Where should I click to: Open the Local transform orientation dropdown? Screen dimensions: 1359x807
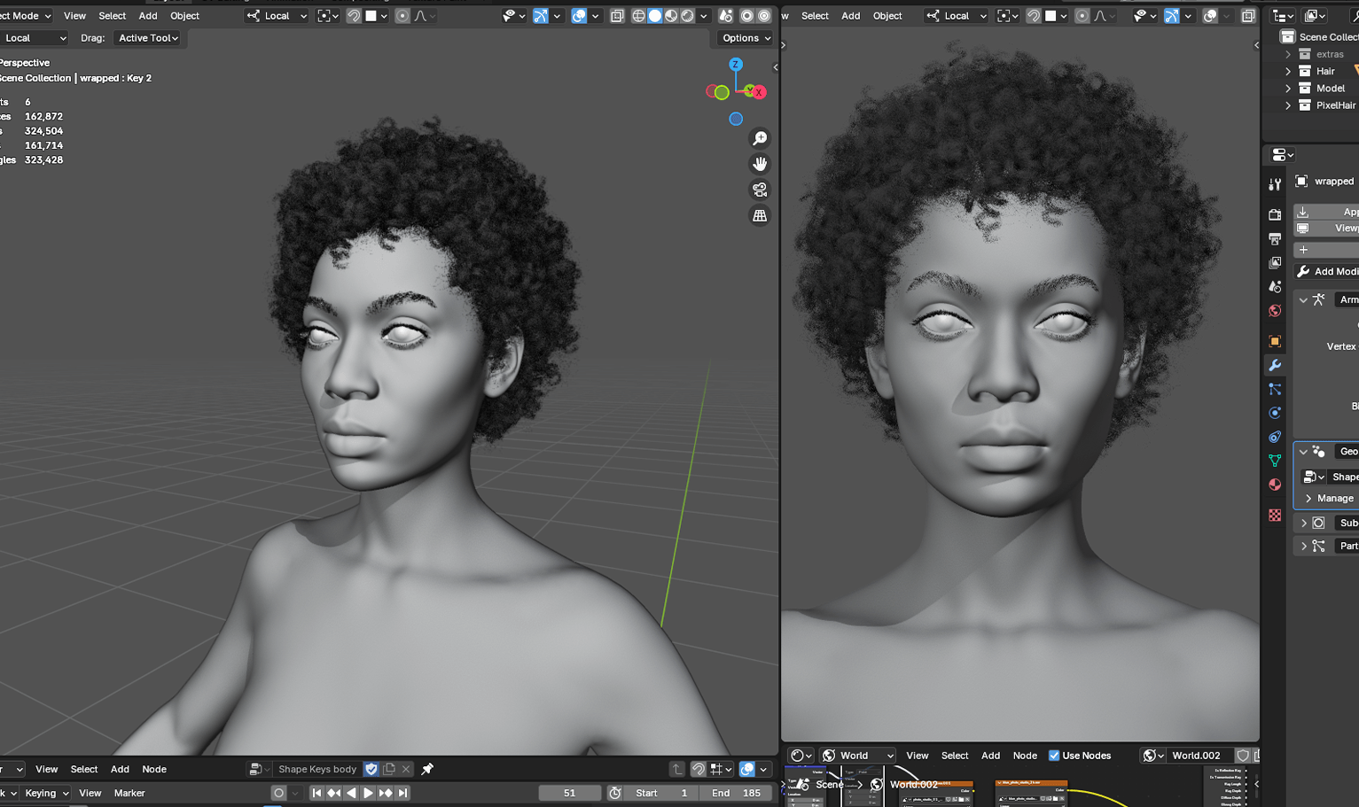coord(276,15)
